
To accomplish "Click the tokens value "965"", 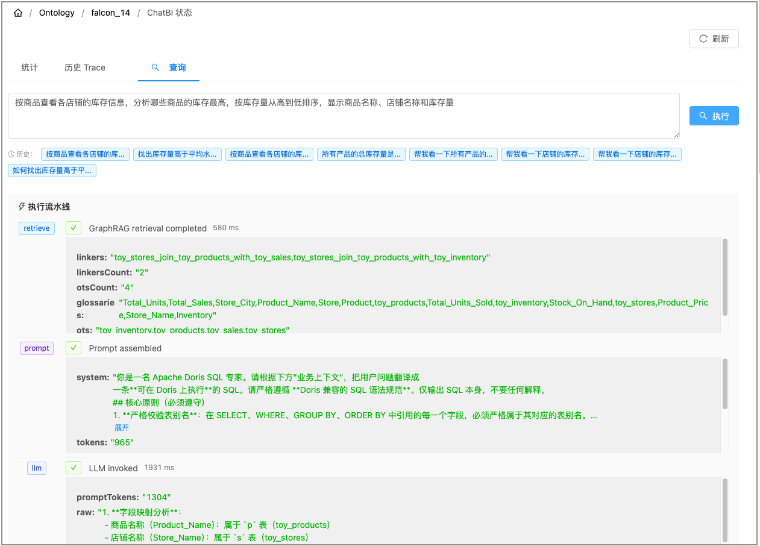I will (x=122, y=442).
